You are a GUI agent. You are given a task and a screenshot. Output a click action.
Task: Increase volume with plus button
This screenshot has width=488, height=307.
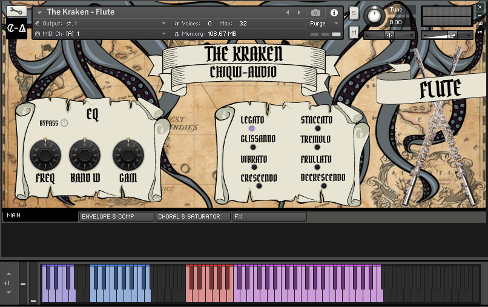(x=469, y=36)
